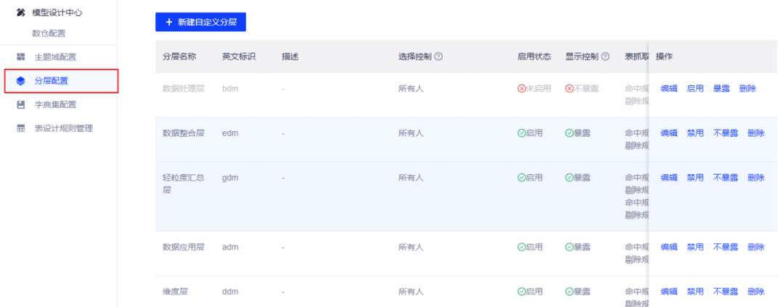The height and width of the screenshot is (307, 784).
Task: Edit the 轻粒度汇总层 row
Action: [x=669, y=177]
